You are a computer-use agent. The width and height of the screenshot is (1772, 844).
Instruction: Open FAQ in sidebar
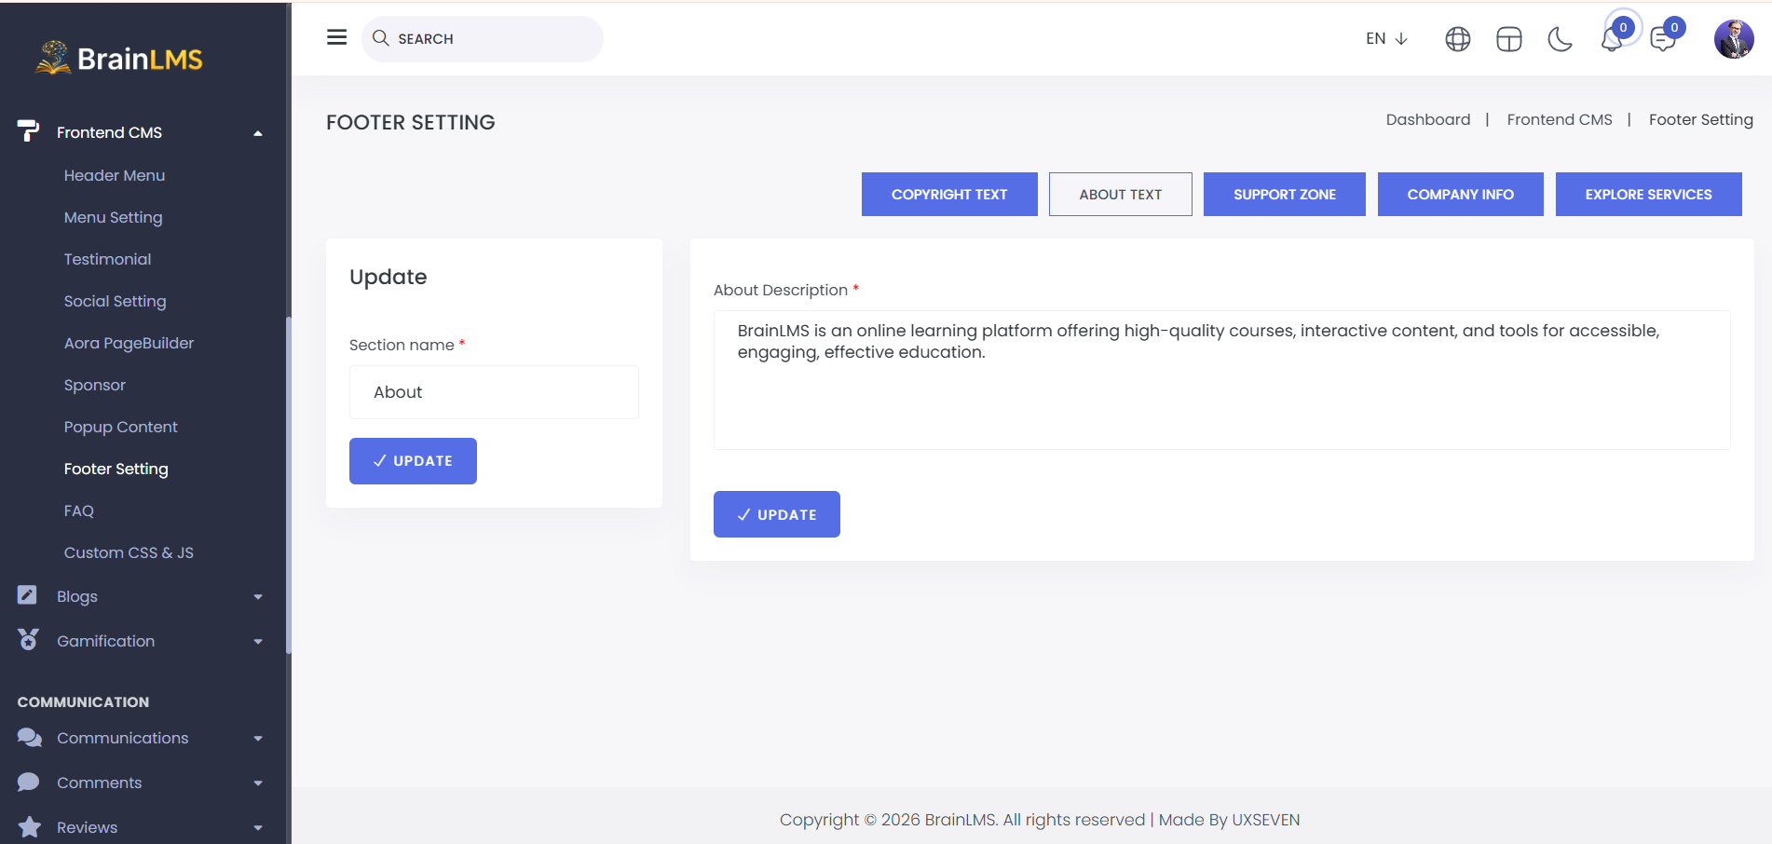coord(78,510)
